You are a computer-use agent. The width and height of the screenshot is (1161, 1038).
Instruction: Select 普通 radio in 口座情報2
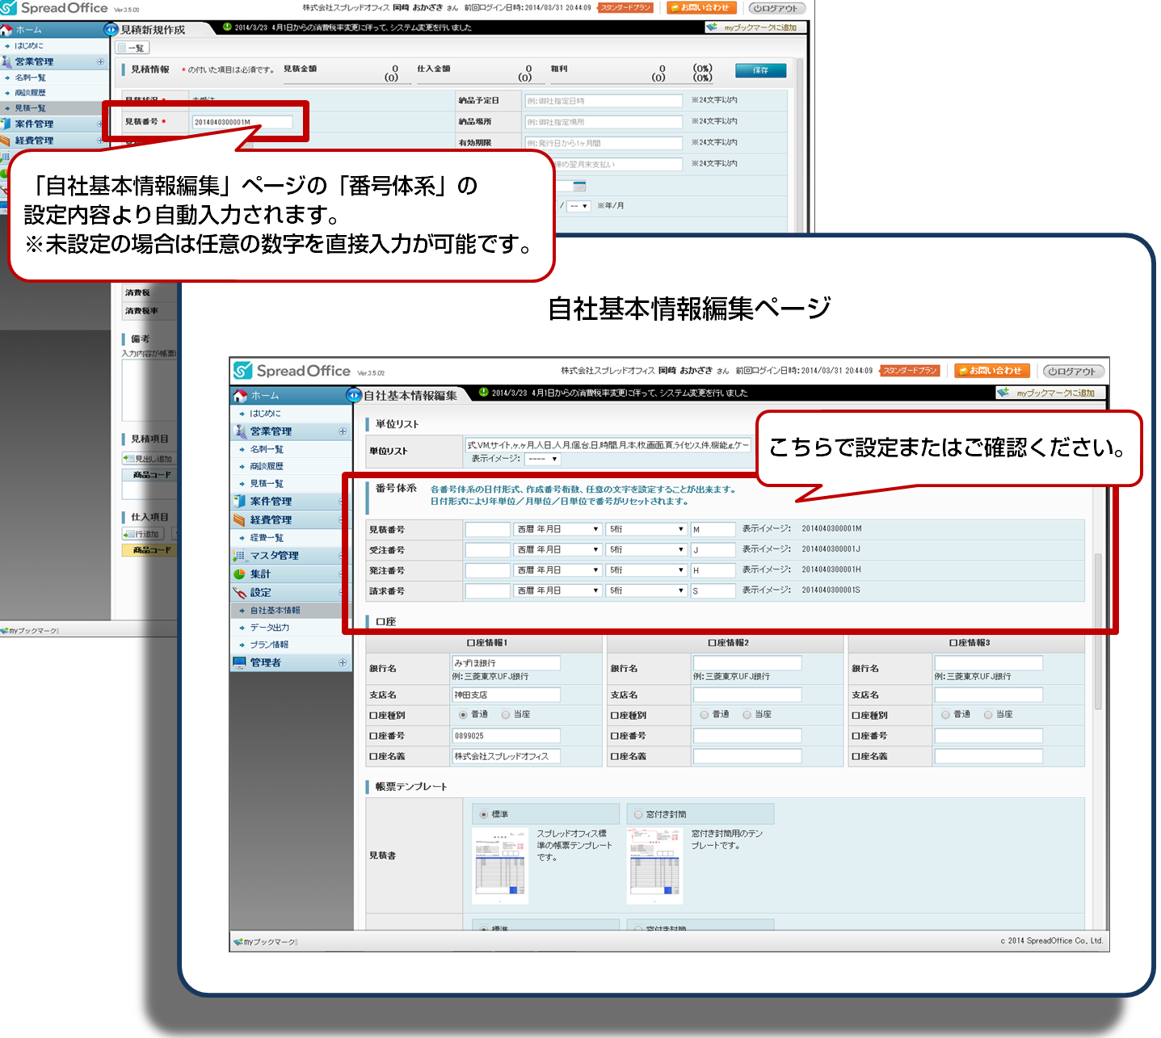point(705,715)
